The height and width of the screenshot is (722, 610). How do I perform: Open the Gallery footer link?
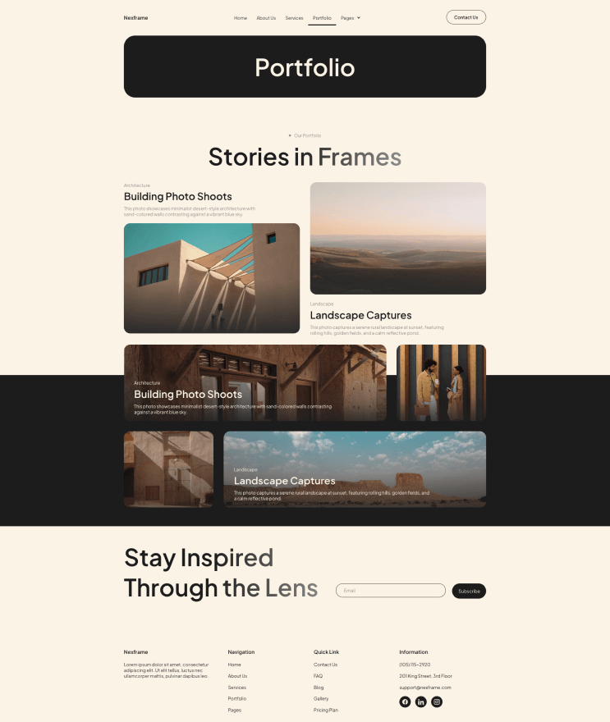tap(321, 698)
